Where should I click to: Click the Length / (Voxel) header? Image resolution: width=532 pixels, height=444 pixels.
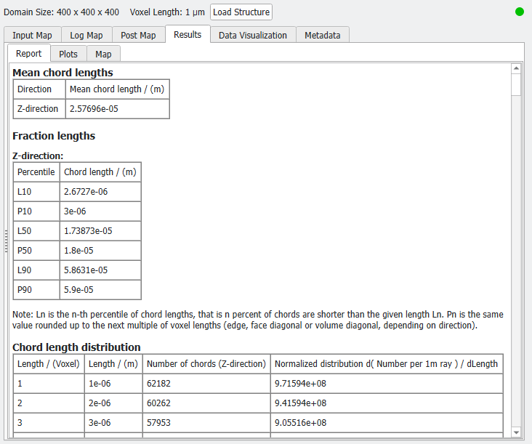[x=49, y=364]
